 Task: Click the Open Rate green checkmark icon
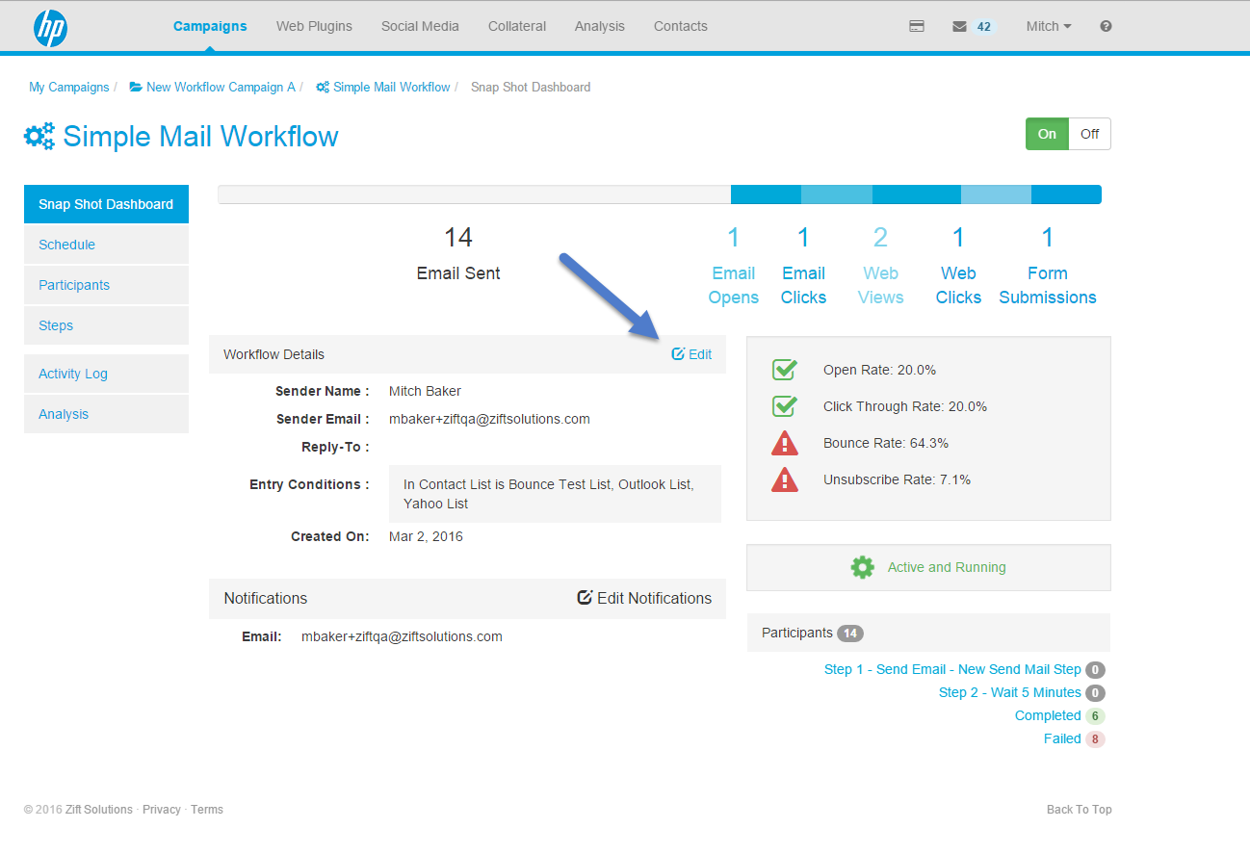pyautogui.click(x=785, y=370)
